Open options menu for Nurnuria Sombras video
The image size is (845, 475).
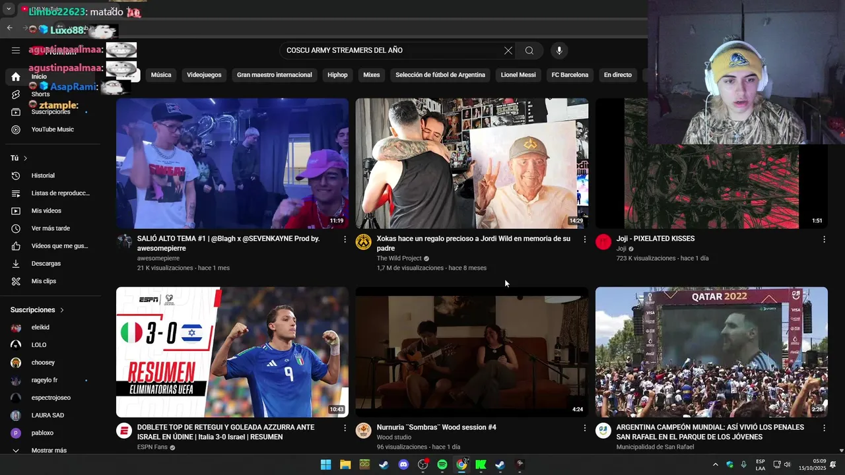584,428
